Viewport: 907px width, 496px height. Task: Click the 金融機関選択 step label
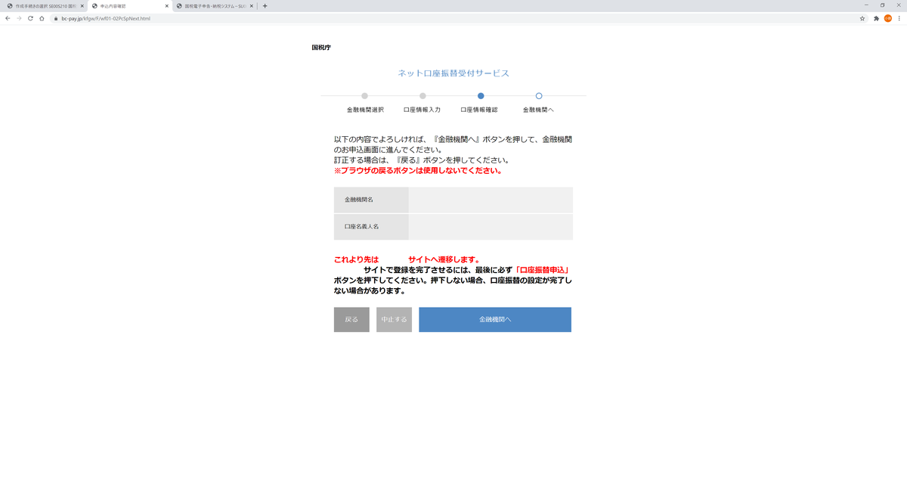click(365, 110)
